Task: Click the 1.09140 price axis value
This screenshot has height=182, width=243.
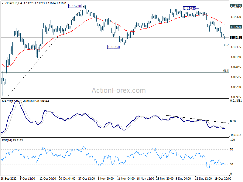Action: pos(236,57)
